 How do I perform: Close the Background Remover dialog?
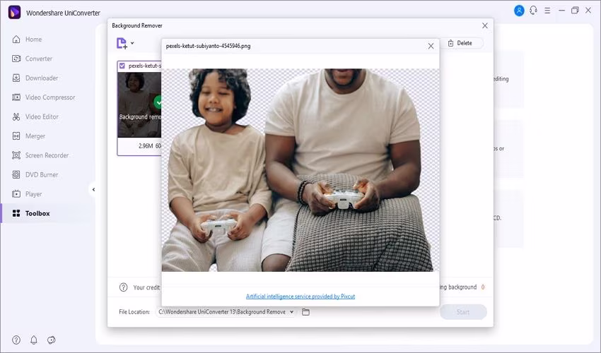(x=485, y=25)
